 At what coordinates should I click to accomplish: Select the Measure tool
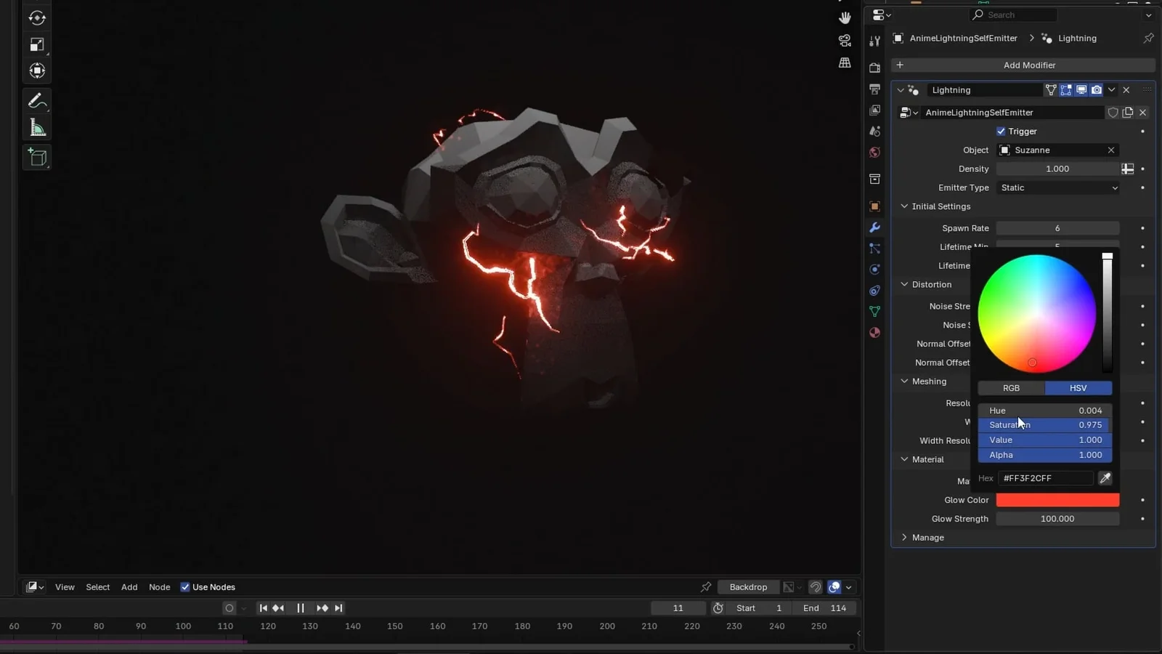pos(37,126)
